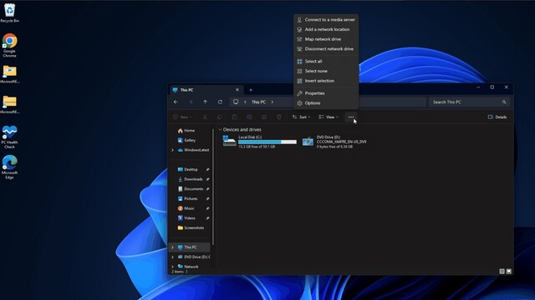Open Properties from the menu

(326, 93)
